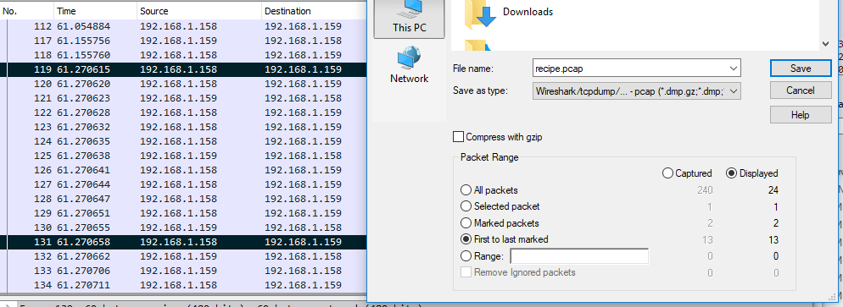Select packet 112 in the packet list
The height and width of the screenshot is (307, 843).
click(183, 26)
